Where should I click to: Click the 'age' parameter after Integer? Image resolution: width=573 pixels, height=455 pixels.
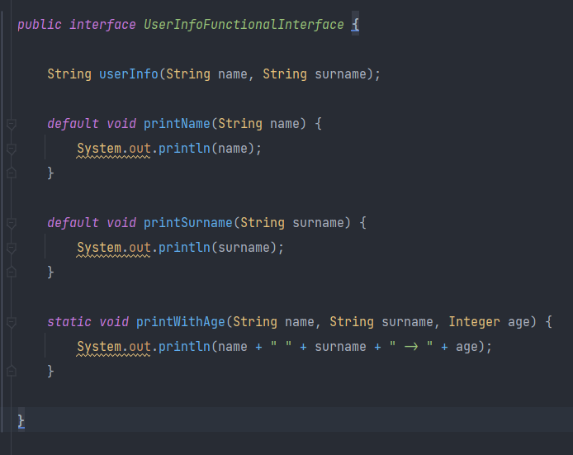coord(519,323)
